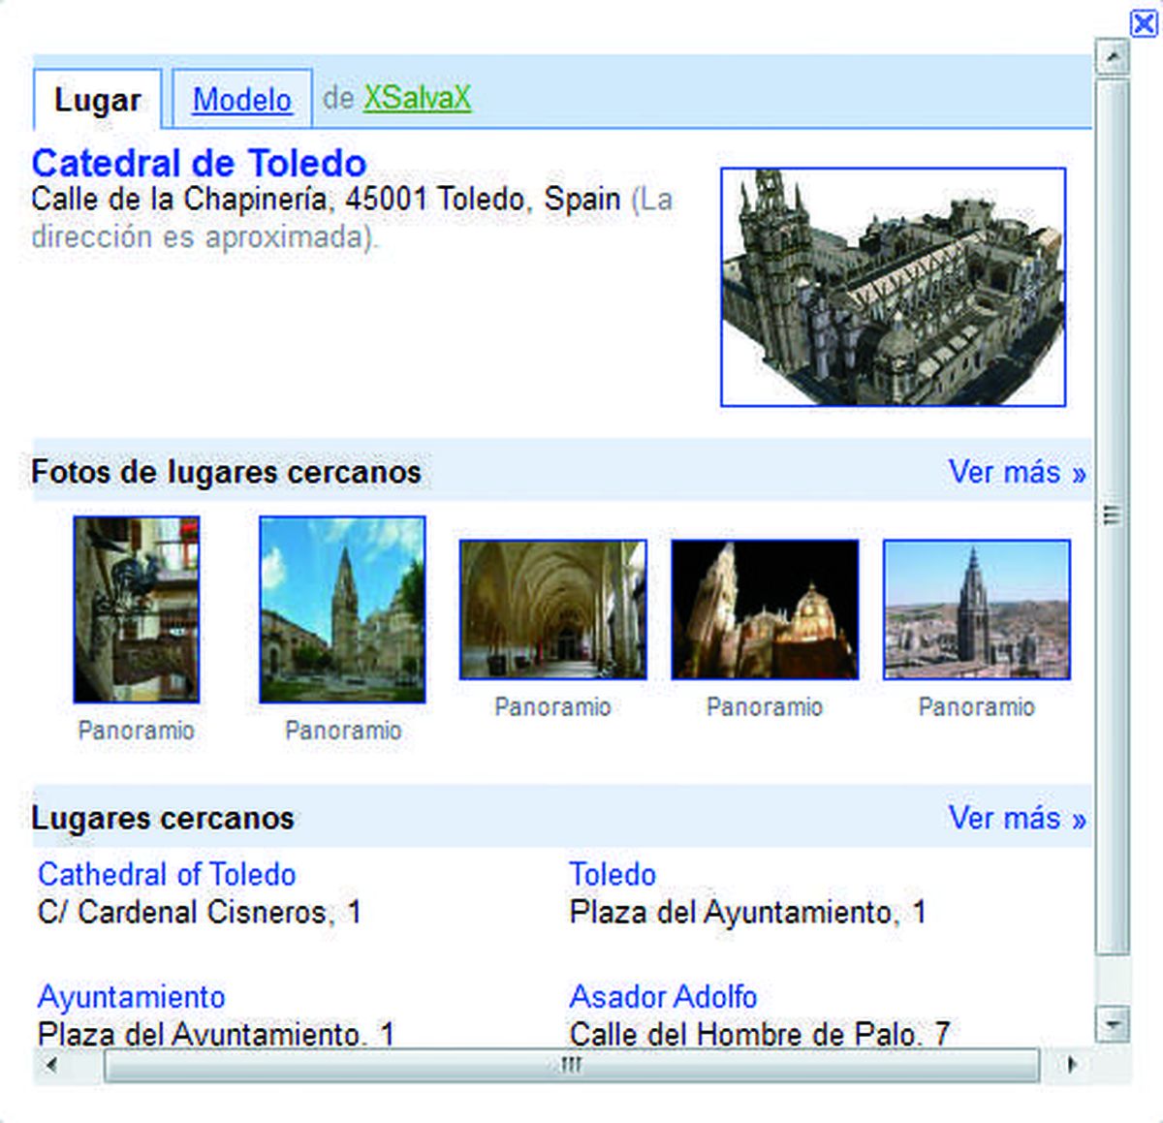Switch to the Modelo tab
Viewport: 1163px width, 1123px height.
click(x=241, y=98)
